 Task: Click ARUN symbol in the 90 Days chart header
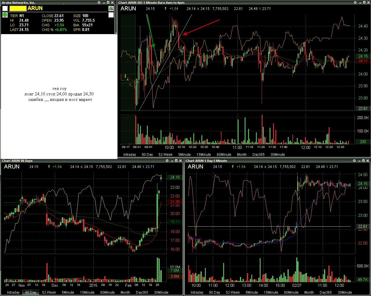[12, 166]
